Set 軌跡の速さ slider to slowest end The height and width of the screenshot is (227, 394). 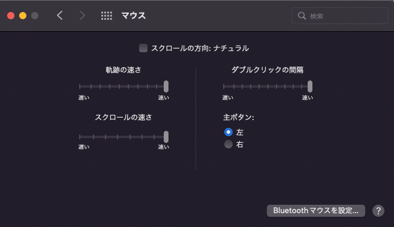(80, 86)
